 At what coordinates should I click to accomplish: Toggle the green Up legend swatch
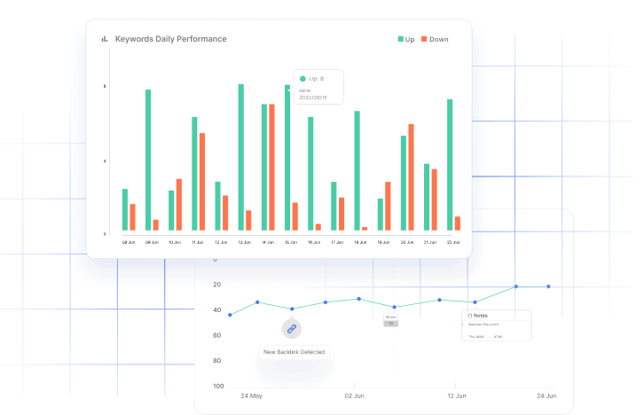pyautogui.click(x=400, y=39)
